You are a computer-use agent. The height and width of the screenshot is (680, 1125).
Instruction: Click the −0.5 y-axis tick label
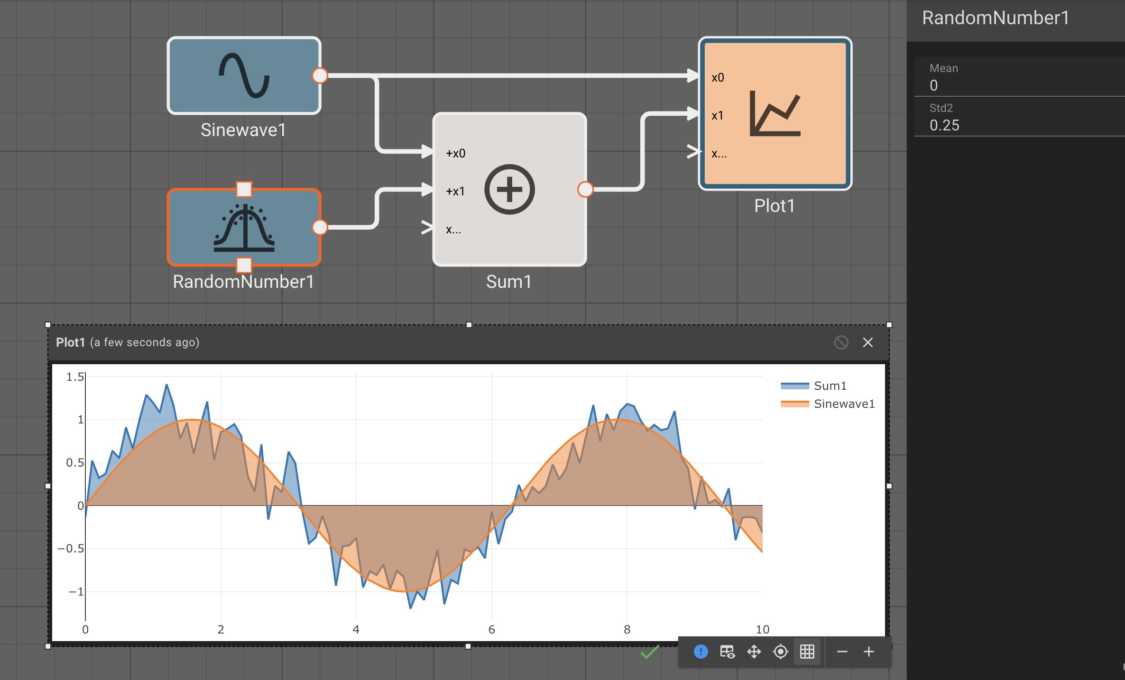[71, 549]
